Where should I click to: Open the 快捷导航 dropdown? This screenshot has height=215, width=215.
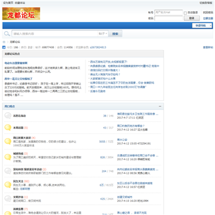point(202,26)
